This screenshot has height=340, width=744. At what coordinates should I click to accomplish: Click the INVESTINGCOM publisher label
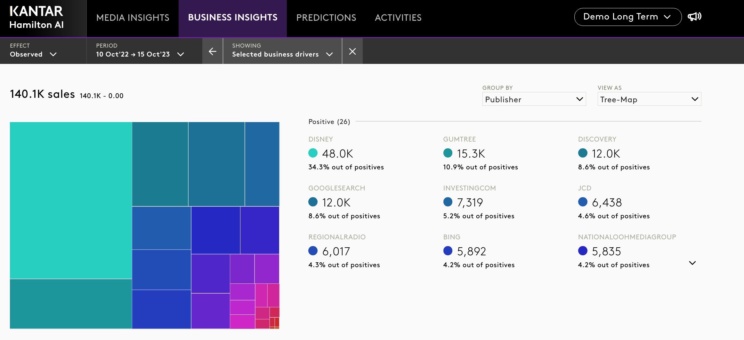[470, 188]
